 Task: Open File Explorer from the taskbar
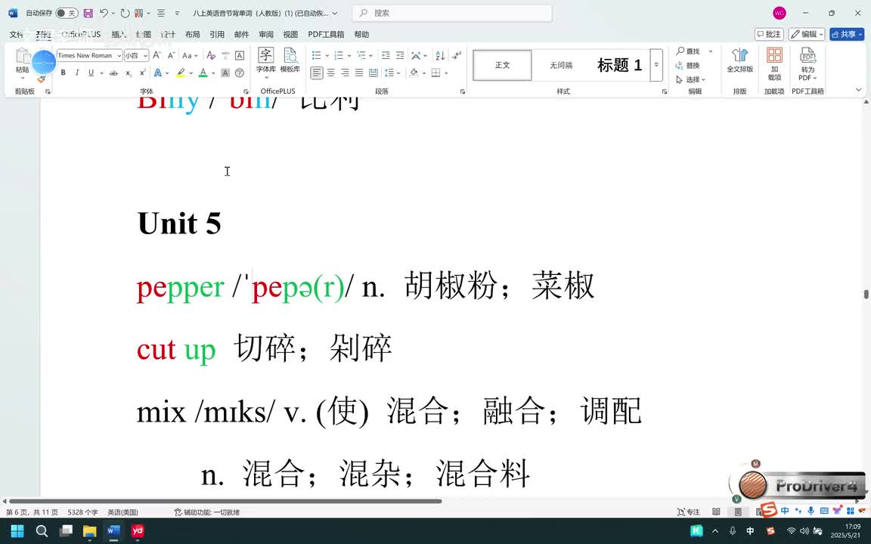(x=89, y=531)
